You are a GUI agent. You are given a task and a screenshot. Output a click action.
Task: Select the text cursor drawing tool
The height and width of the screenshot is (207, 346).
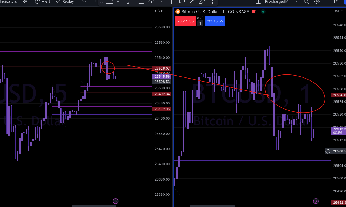(x=172, y=2)
